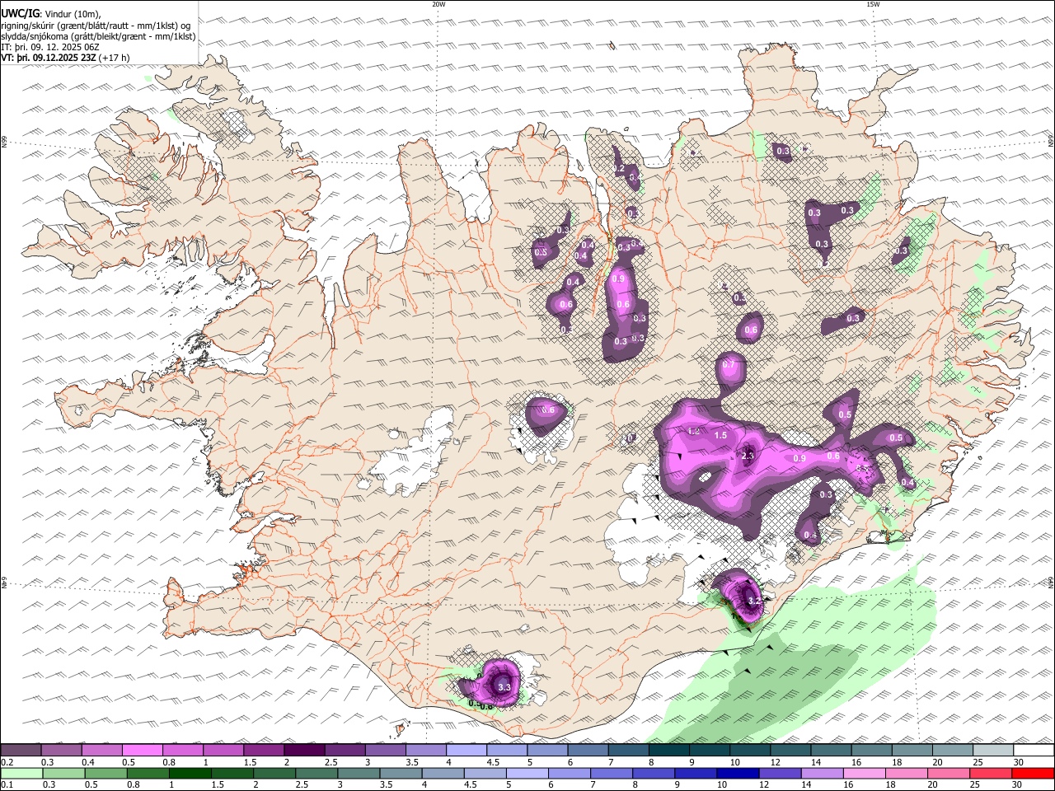Click the '20W' longitude label
Image resolution: width=1055 pixels, height=791 pixels.
438,4
